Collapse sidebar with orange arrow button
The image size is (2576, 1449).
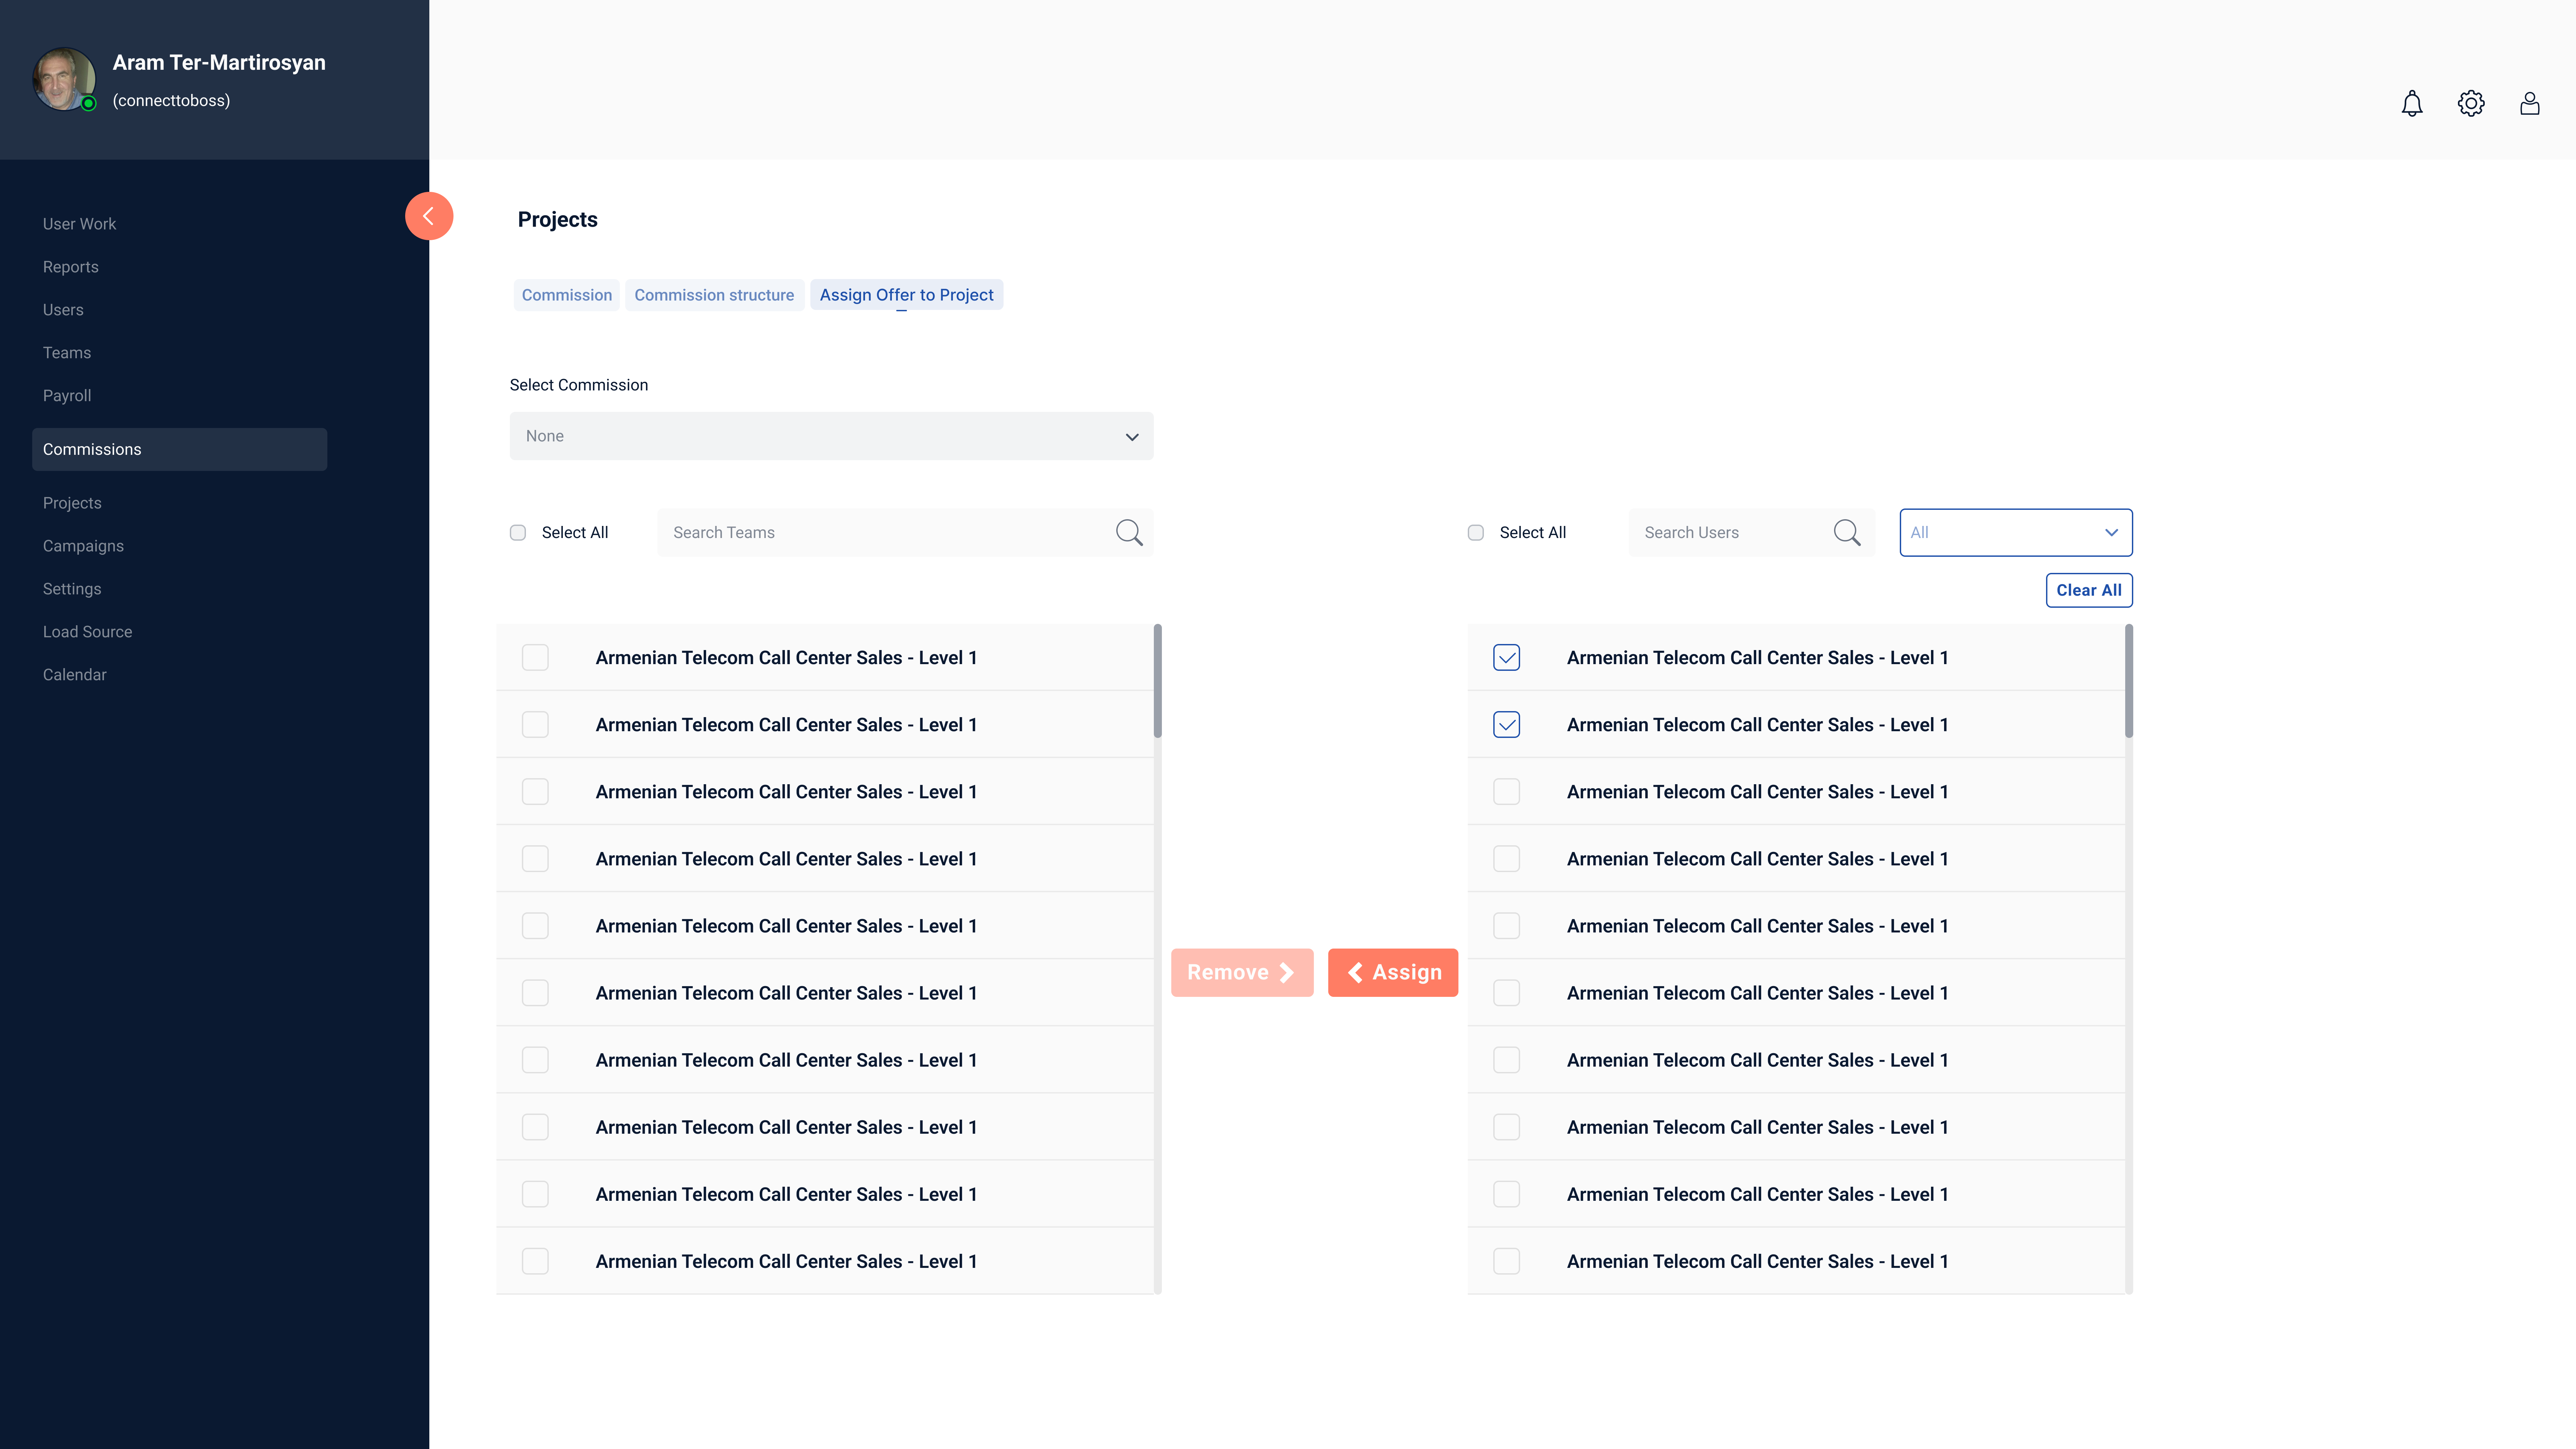429,216
